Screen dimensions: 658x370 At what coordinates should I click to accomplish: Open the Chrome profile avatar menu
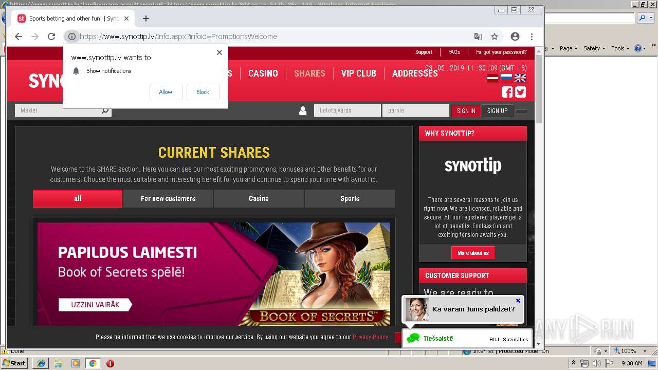(x=515, y=36)
